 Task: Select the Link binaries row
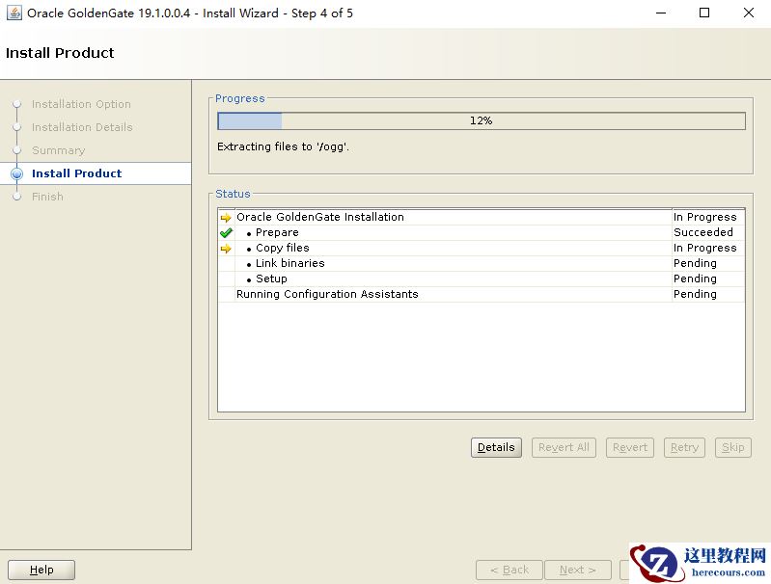click(x=482, y=263)
